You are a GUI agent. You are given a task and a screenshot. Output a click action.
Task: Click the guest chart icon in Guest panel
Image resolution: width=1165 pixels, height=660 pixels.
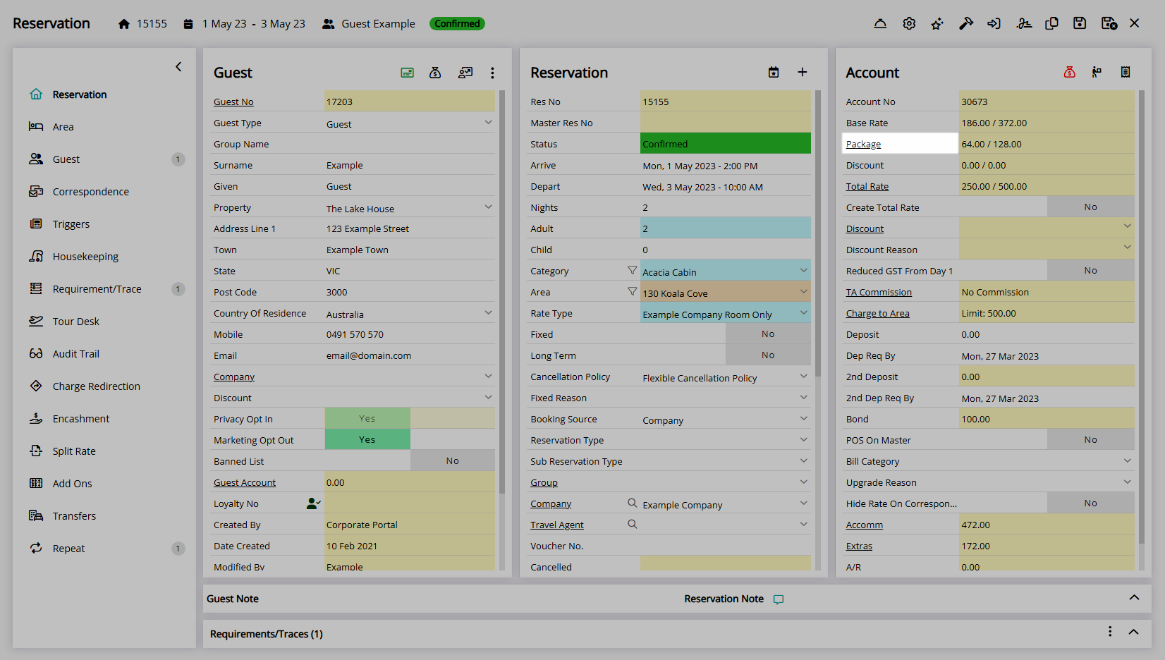point(465,73)
